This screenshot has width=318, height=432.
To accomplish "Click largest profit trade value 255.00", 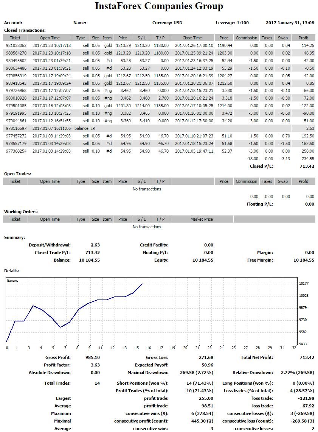I will pos(206,398).
